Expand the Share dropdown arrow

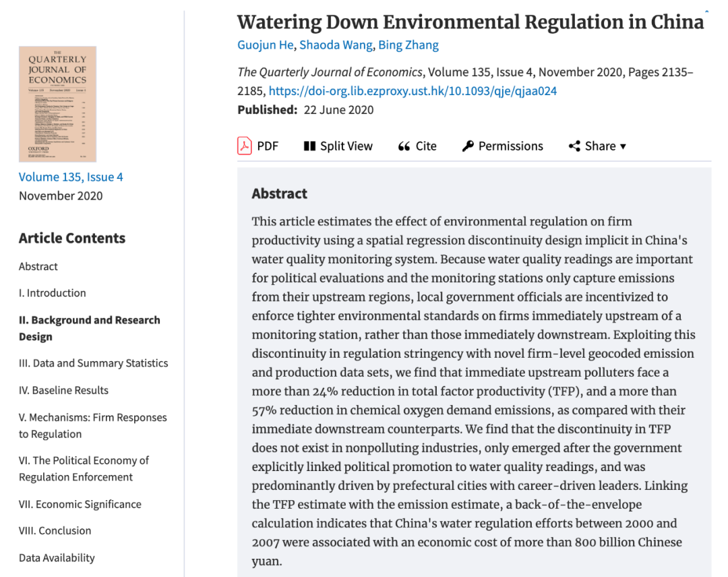[x=623, y=146]
